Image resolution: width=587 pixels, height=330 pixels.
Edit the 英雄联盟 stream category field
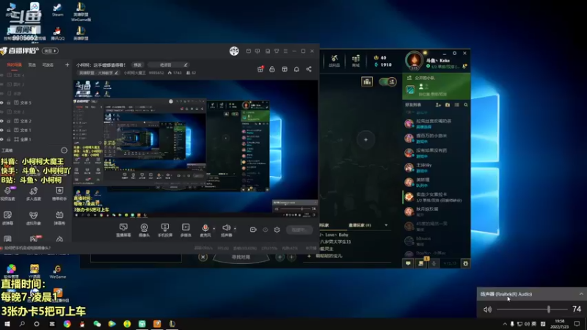click(x=98, y=73)
